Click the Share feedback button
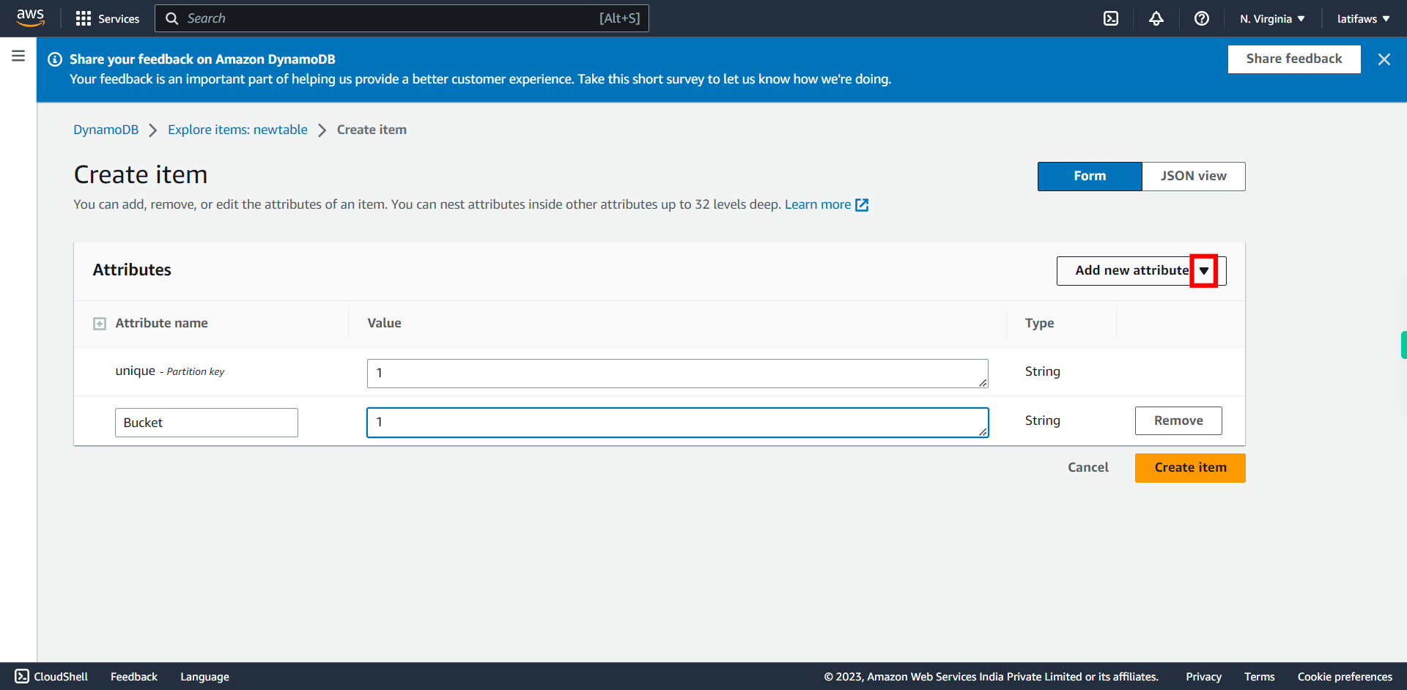The width and height of the screenshot is (1407, 690). coord(1294,59)
